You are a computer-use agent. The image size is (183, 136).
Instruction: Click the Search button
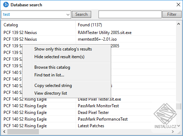coord(81,14)
